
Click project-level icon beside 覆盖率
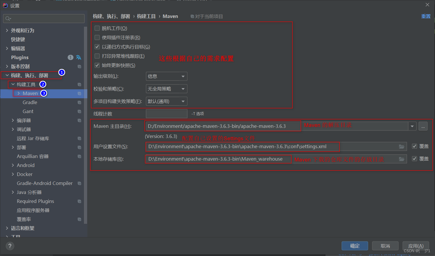(79, 219)
